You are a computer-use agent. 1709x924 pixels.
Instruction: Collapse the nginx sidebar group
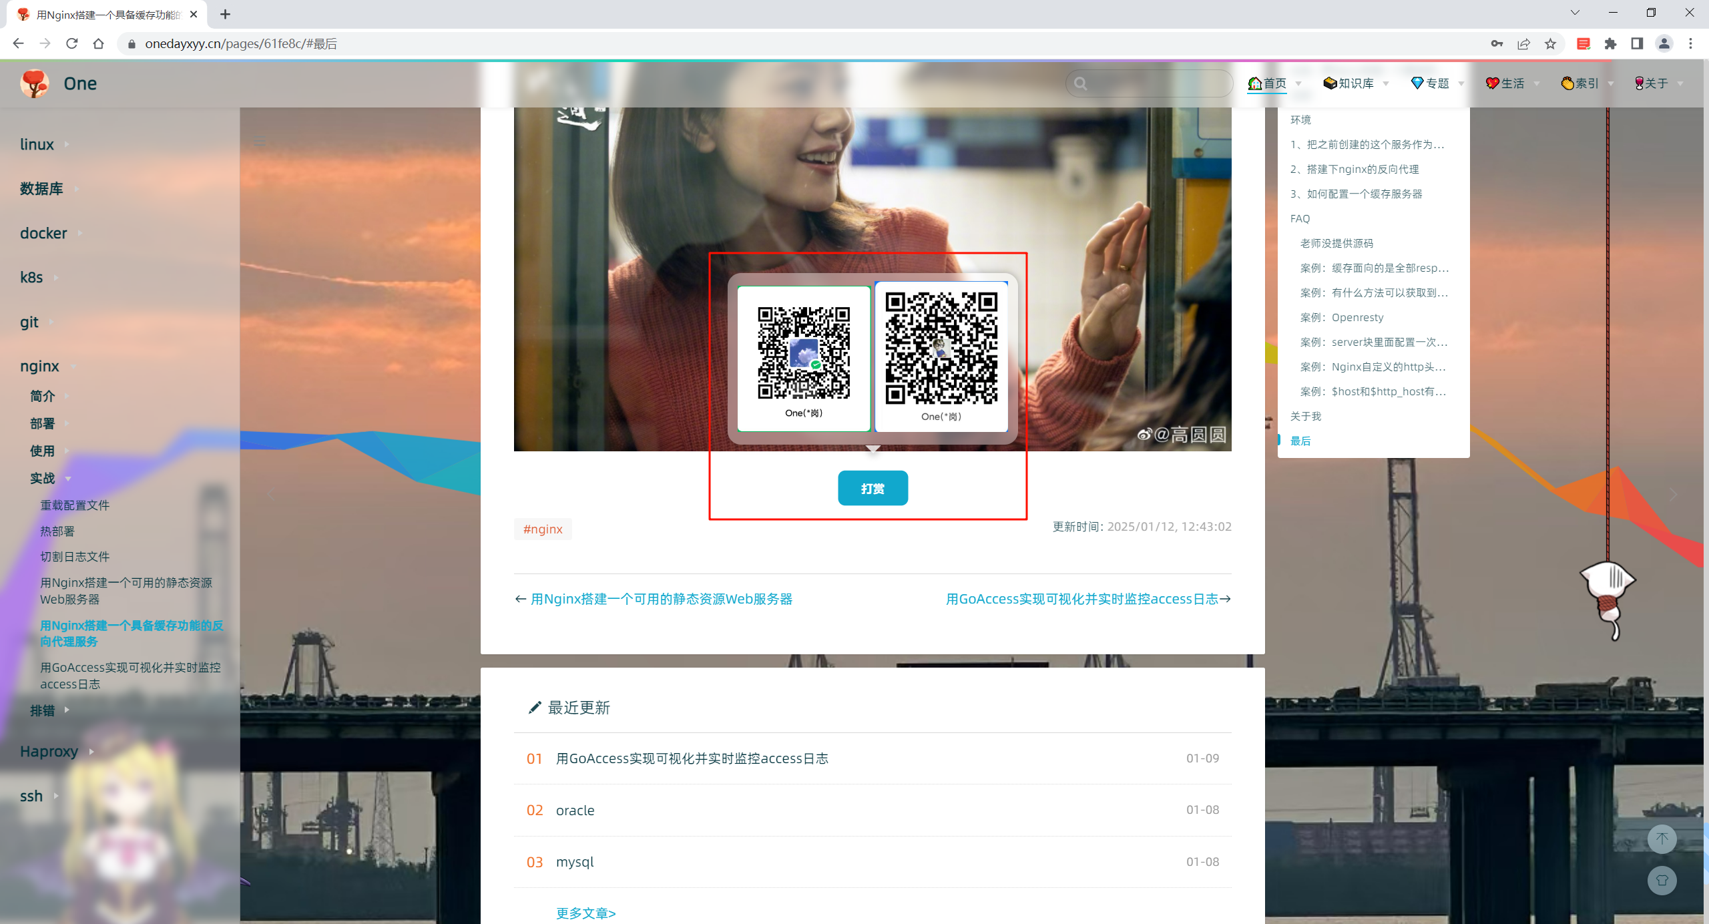point(48,366)
